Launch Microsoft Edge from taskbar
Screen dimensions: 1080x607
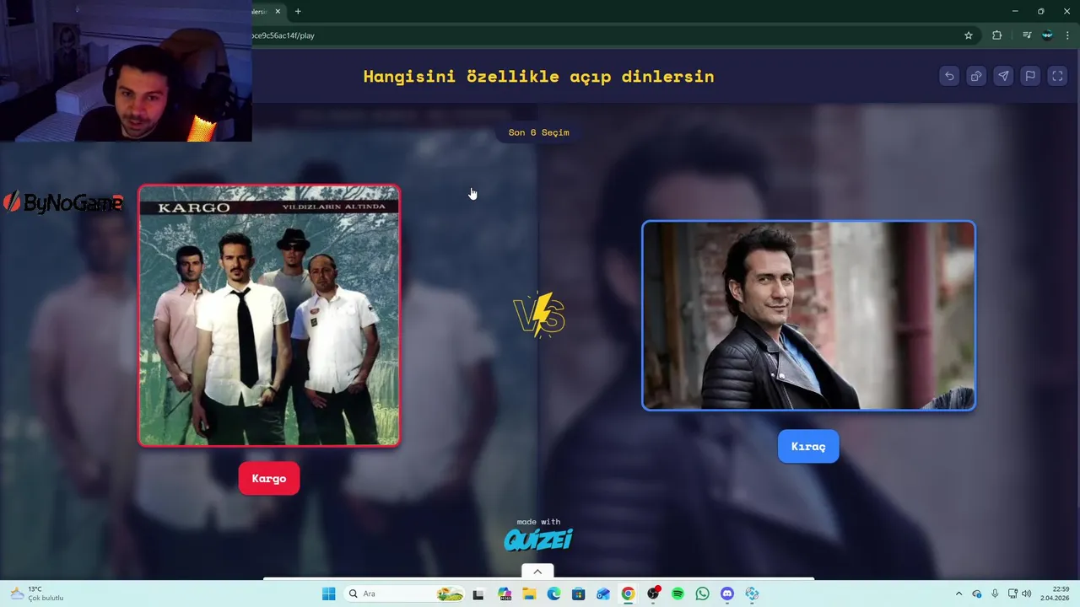pos(553,594)
